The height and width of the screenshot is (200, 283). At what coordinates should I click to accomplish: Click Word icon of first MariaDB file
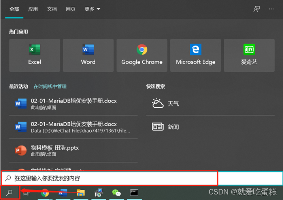click(x=21, y=104)
